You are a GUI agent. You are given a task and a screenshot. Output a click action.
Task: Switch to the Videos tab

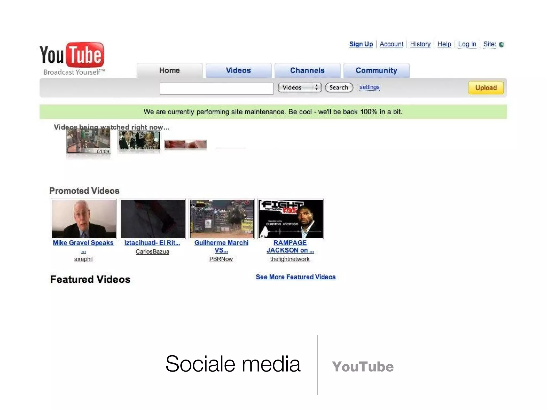[239, 70]
